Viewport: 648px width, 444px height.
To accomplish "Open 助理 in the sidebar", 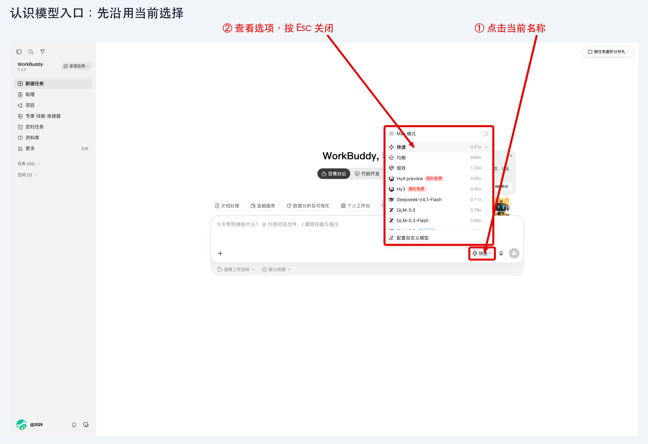I will tap(53, 94).
